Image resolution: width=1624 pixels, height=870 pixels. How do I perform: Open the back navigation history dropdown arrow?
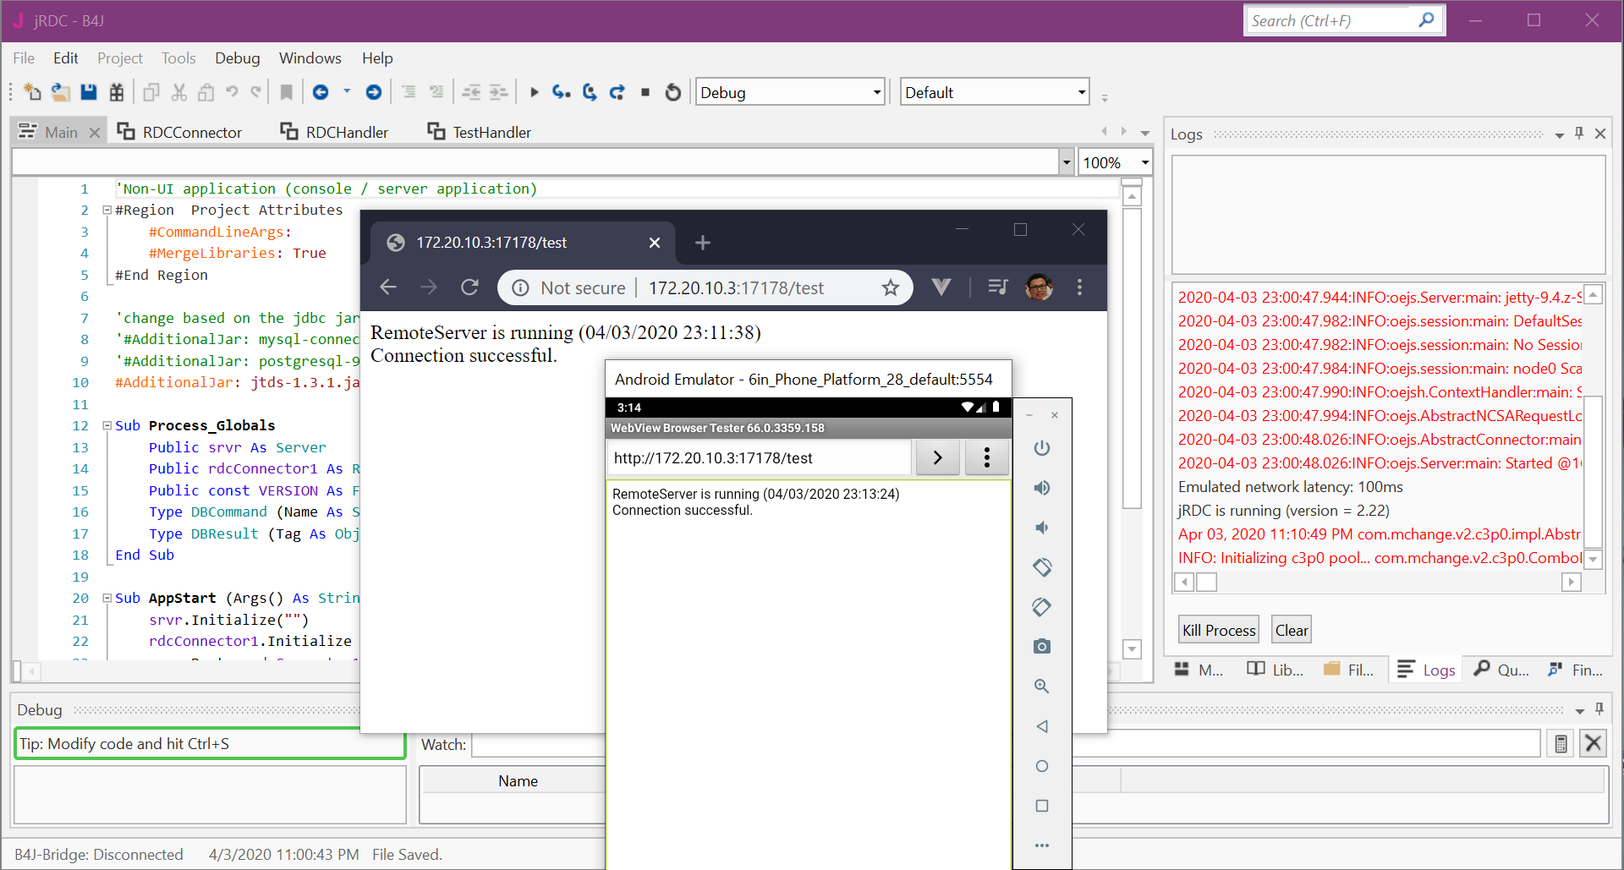pos(347,91)
